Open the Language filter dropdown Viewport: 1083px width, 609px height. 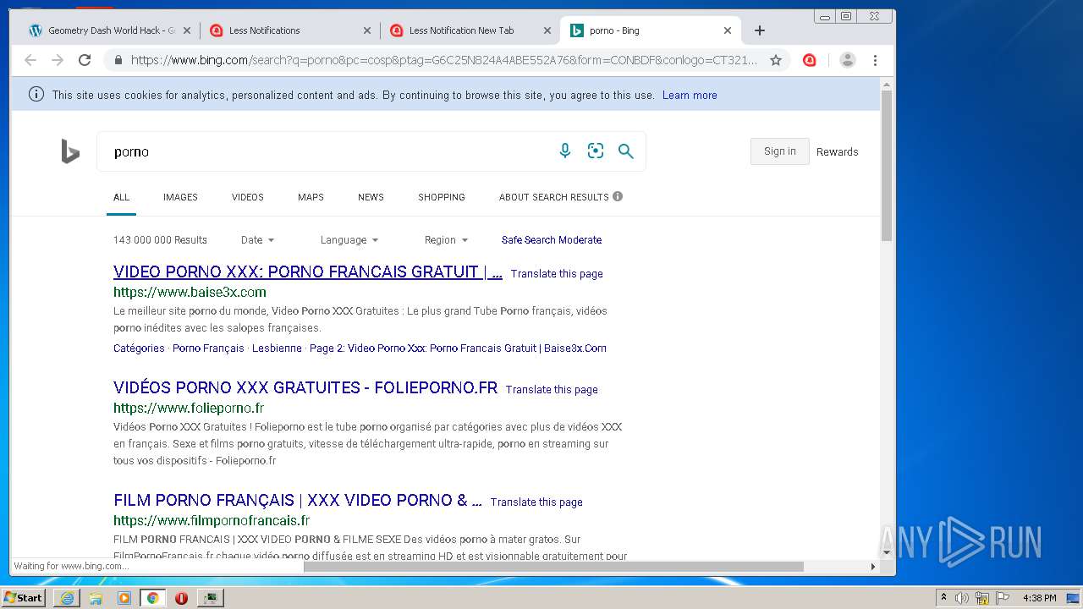click(349, 240)
